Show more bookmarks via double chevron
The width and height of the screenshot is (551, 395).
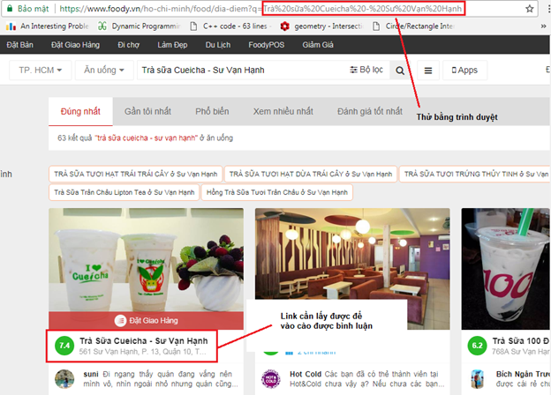pos(543,26)
